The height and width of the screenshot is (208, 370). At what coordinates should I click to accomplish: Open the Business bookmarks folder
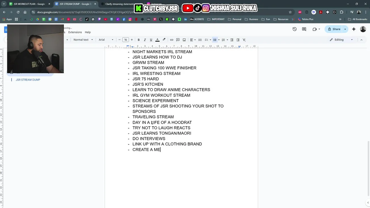pos(251,19)
